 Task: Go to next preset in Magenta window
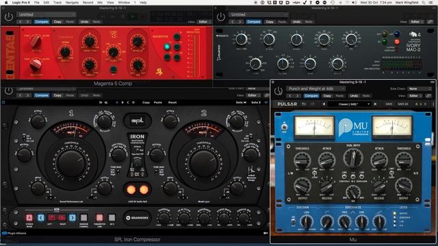27,22
